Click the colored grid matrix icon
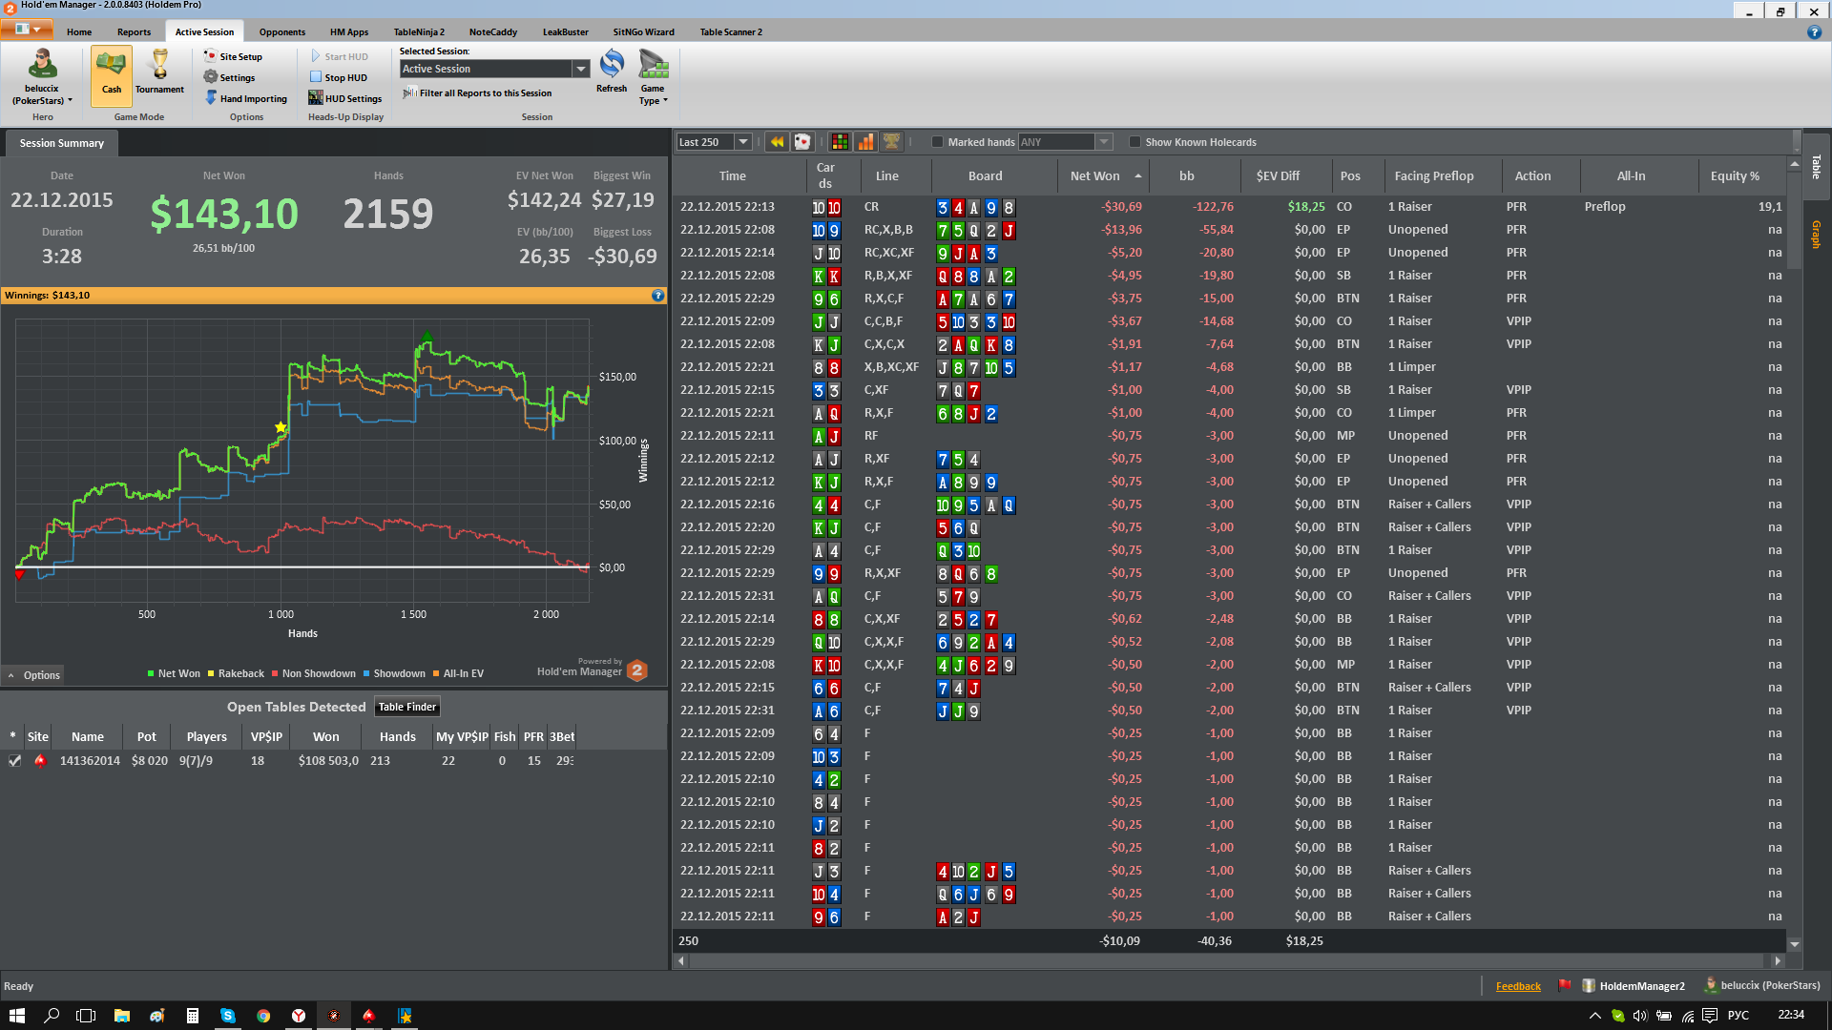The image size is (1832, 1030). pos(840,142)
